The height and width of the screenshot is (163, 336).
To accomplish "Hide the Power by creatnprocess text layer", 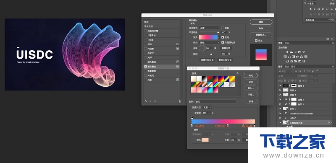I will coord(280,114).
